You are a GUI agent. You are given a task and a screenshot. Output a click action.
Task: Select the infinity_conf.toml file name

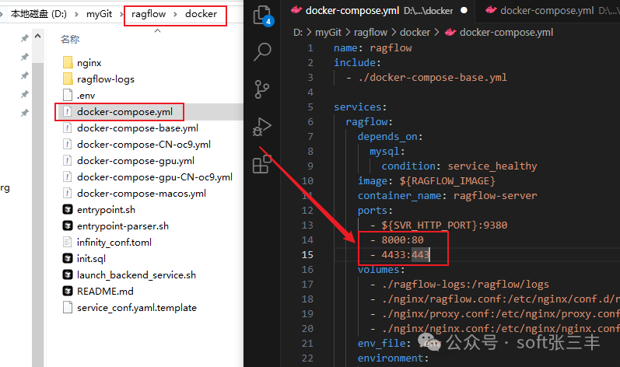coord(114,242)
